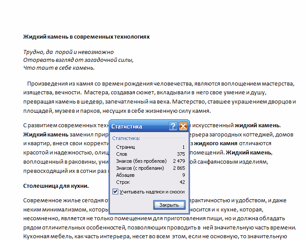Click line starting рядом отличительных особенностей

point(160,227)
